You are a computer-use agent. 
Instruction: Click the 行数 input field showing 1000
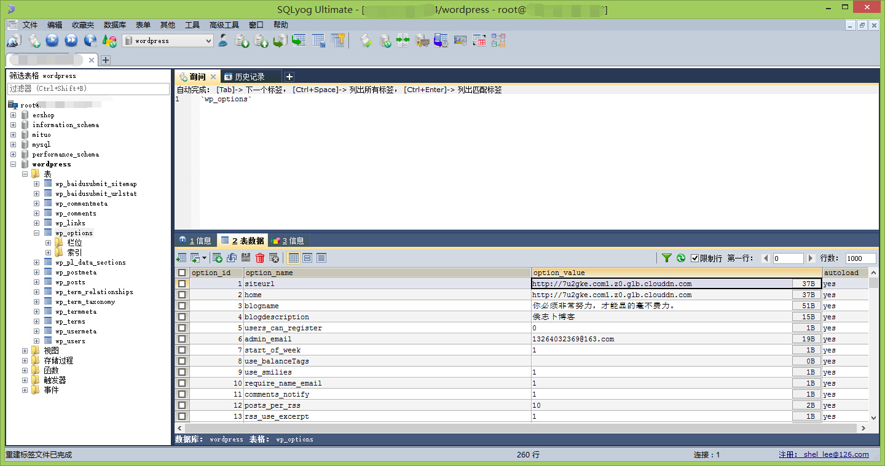coord(860,258)
